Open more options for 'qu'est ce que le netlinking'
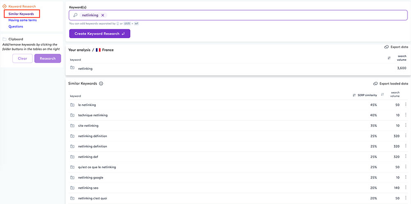Viewport: 411px width, 204px height. tap(406, 167)
